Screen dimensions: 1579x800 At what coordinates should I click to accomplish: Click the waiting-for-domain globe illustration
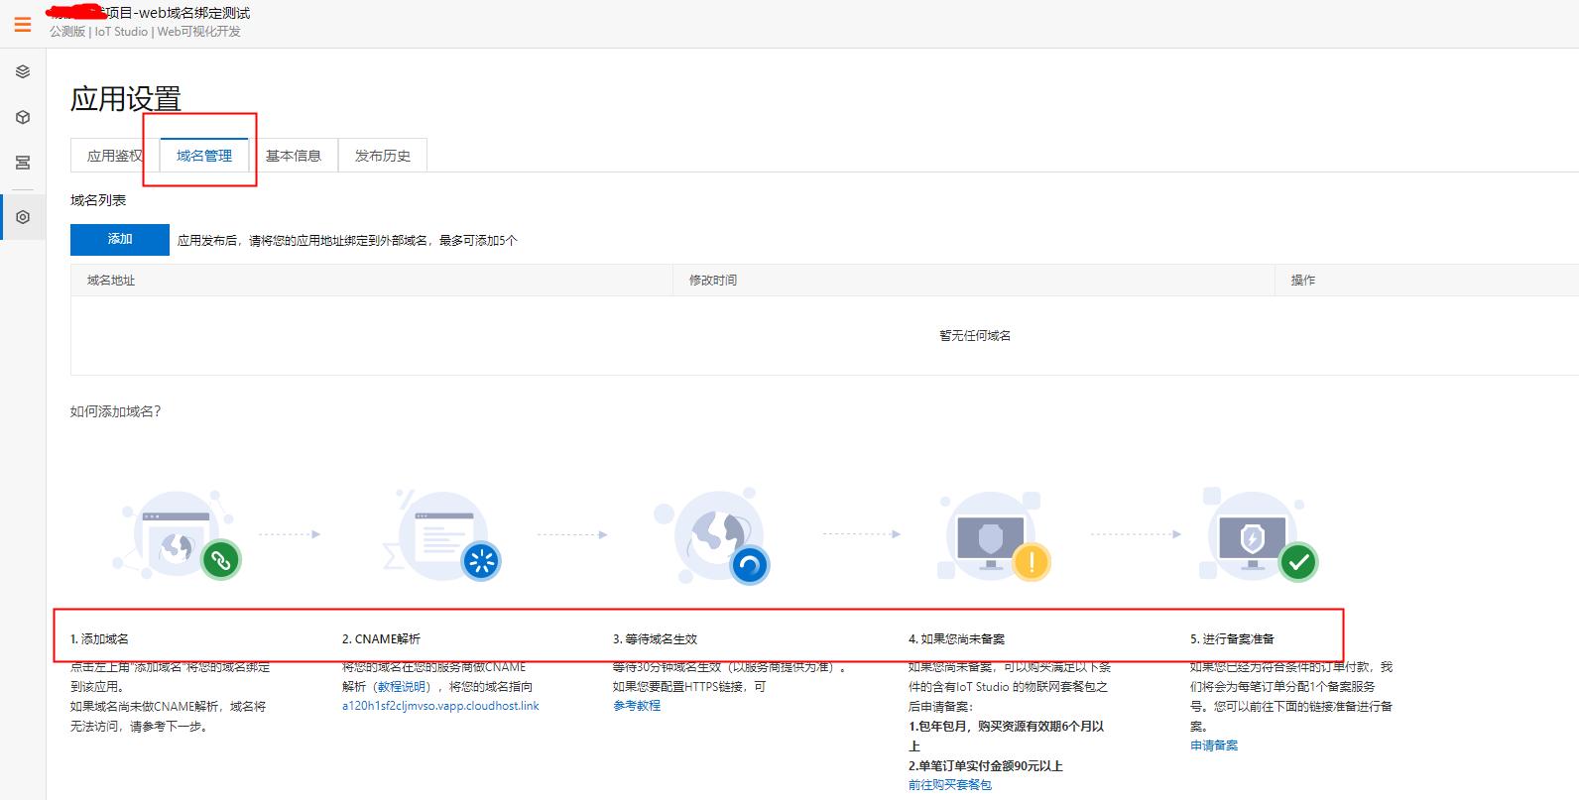712,535
